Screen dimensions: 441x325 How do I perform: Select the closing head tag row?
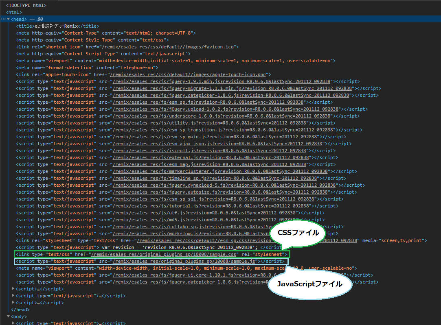pyautogui.click(x=20, y=310)
